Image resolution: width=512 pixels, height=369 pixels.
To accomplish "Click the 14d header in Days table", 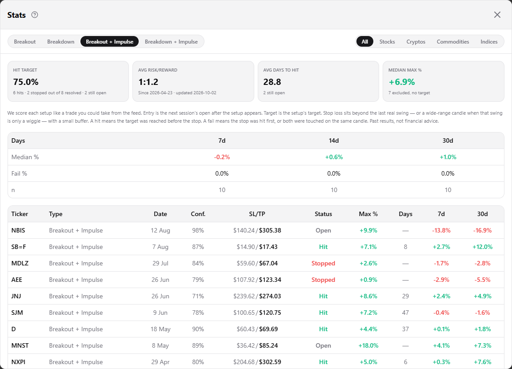I will pos(334,140).
